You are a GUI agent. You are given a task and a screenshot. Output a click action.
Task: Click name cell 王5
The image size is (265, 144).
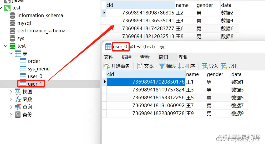pos(196,98)
